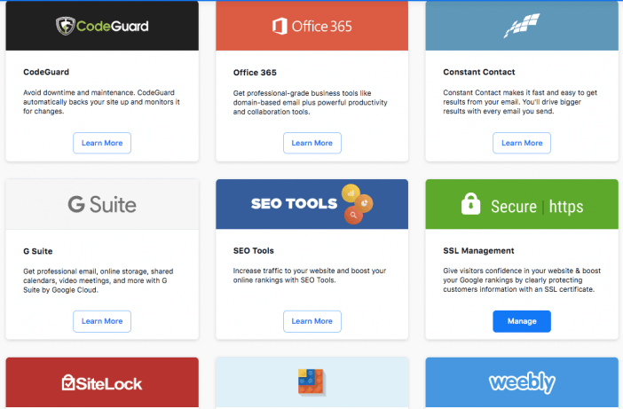The height and width of the screenshot is (409, 623).
Task: Click the G Suite banner logo
Action: [x=102, y=204]
